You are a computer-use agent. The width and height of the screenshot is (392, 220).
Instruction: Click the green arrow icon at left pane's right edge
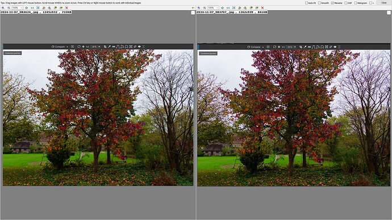click(193, 8)
